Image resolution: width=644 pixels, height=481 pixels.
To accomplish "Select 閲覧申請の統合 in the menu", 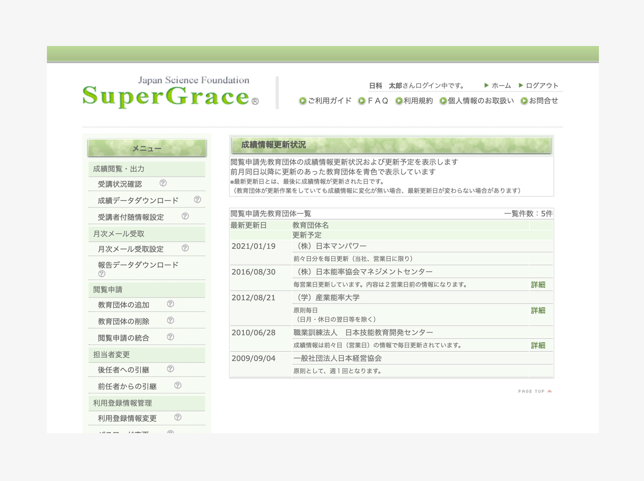I will (x=123, y=338).
